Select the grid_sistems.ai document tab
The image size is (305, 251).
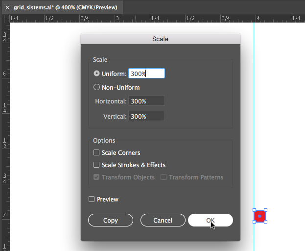[x=65, y=8]
